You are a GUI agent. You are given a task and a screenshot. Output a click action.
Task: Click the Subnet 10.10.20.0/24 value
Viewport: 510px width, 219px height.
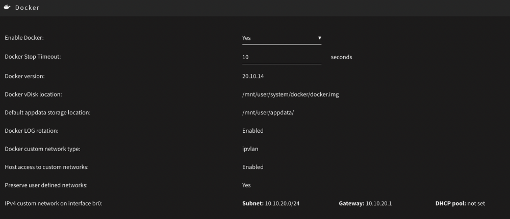[271, 204]
